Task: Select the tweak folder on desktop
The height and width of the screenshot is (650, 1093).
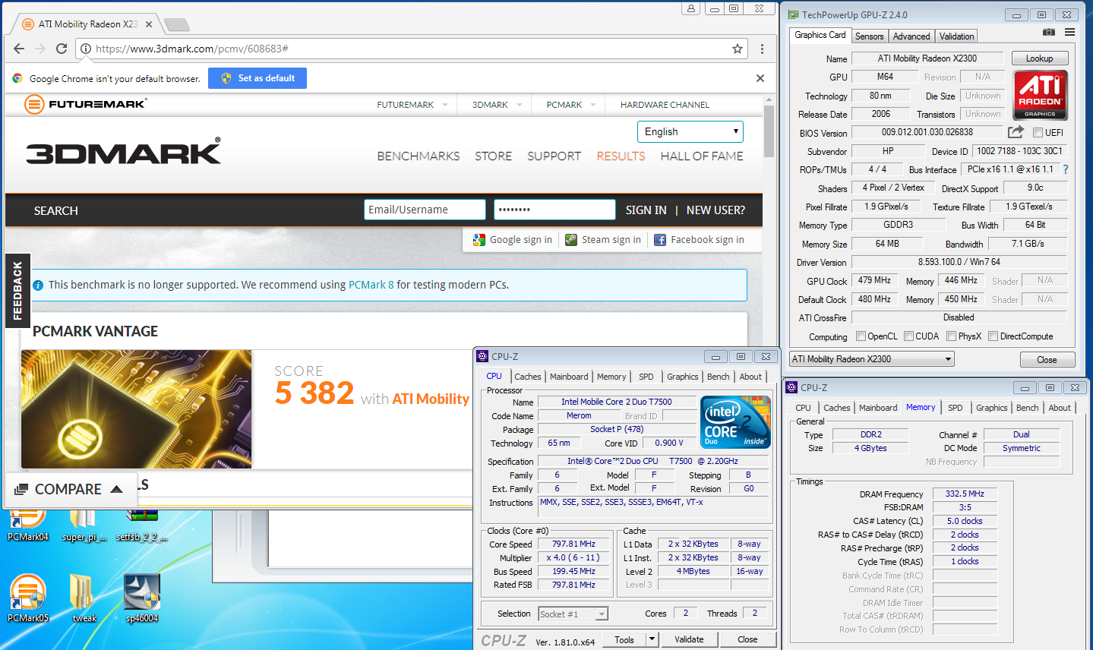Action: click(x=84, y=598)
